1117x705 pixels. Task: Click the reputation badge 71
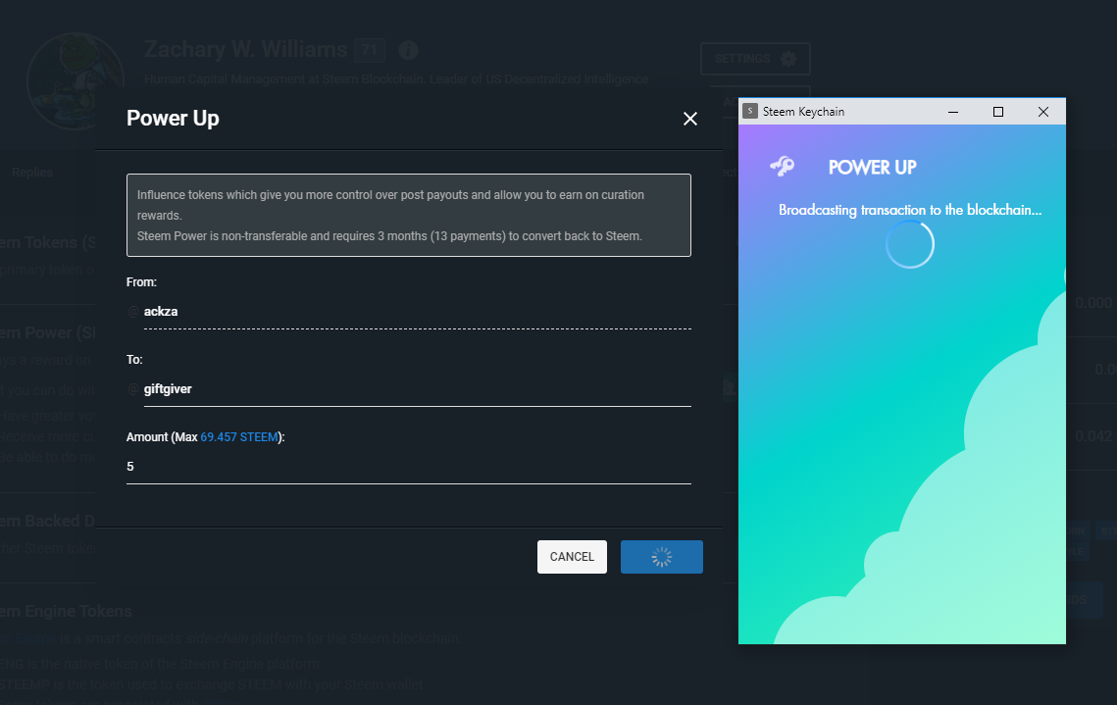[x=369, y=50]
